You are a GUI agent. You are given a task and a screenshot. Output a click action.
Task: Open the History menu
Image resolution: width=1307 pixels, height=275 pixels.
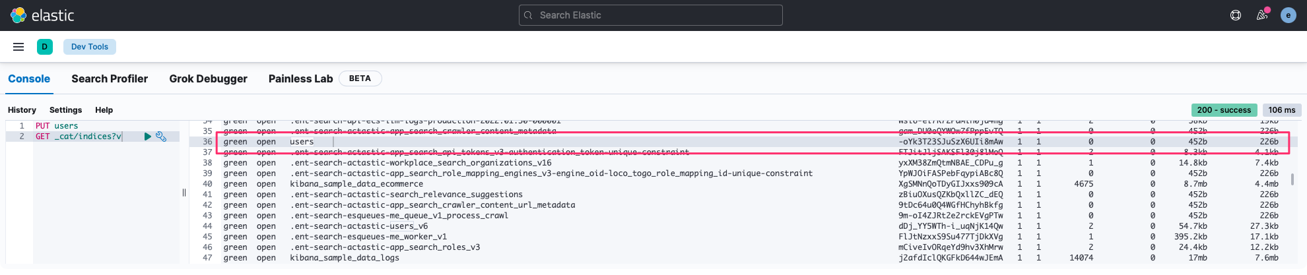pyautogui.click(x=22, y=110)
